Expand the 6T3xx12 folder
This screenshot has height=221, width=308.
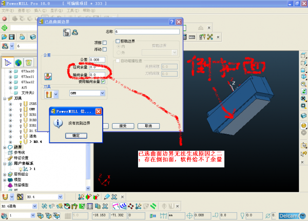click(10, 82)
